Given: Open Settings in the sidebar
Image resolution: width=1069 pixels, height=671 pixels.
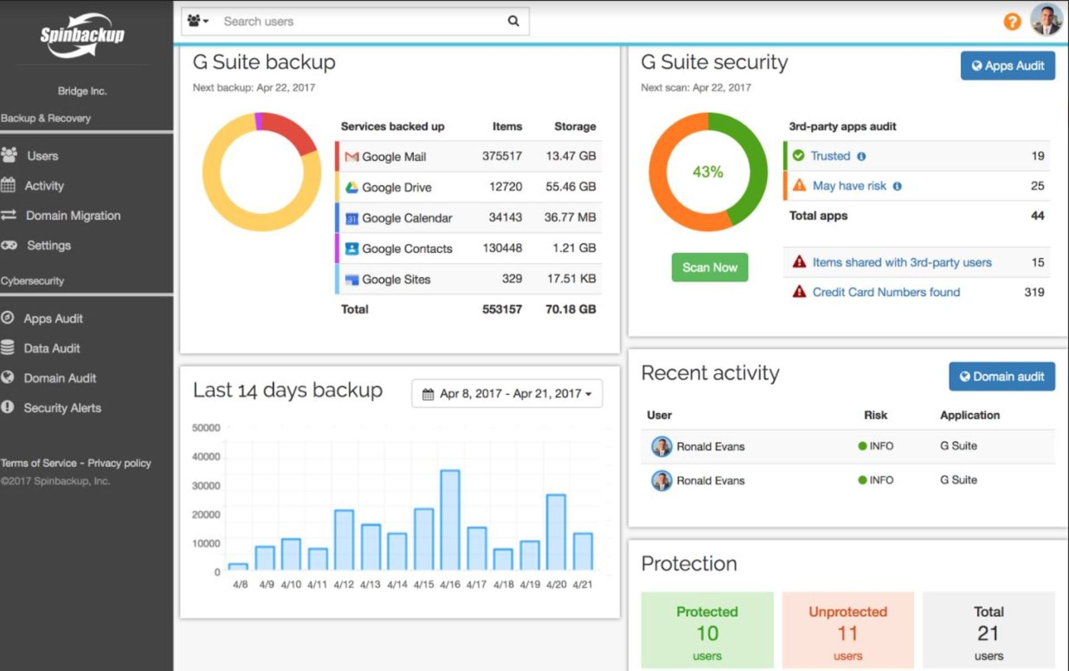Looking at the screenshot, I should click(x=48, y=246).
